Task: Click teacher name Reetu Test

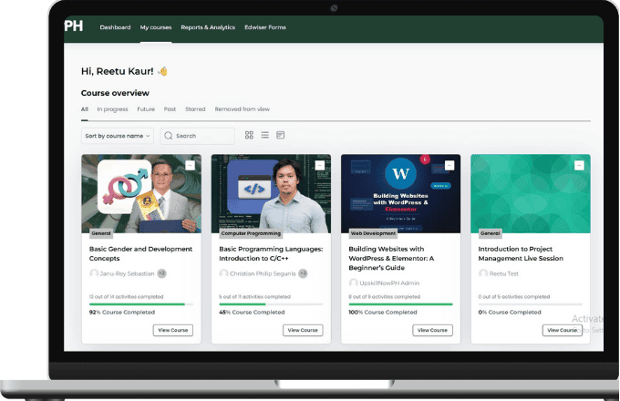Action: (x=503, y=273)
